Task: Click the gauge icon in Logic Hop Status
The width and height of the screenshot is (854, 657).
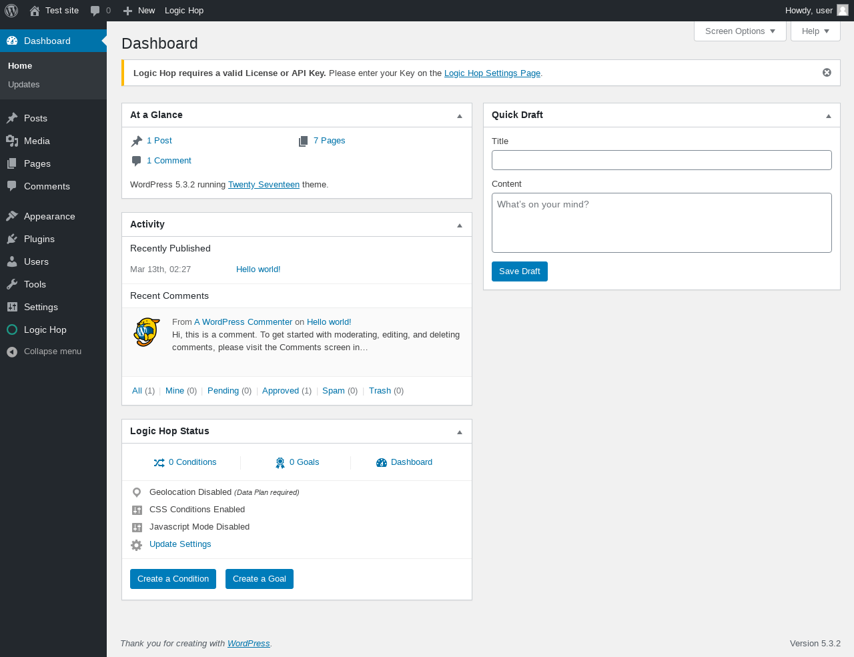Action: 382,462
